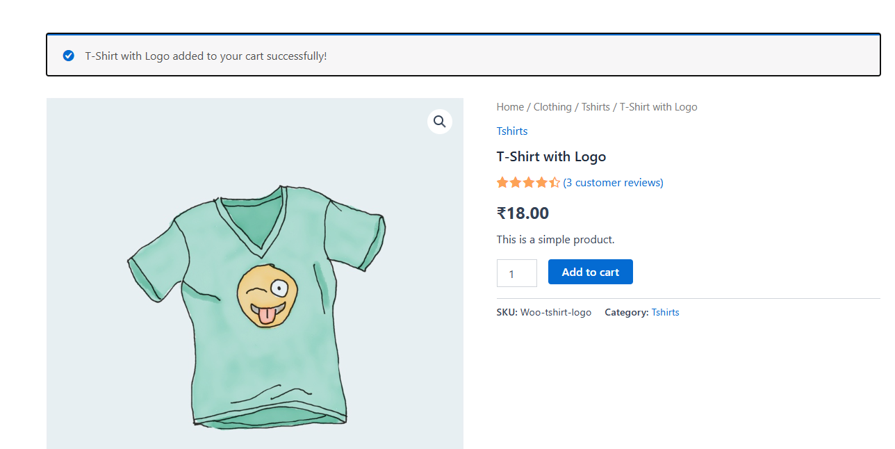This screenshot has height=449, width=895.
Task: Click the T-Shirt with Logo title
Action: coord(551,156)
